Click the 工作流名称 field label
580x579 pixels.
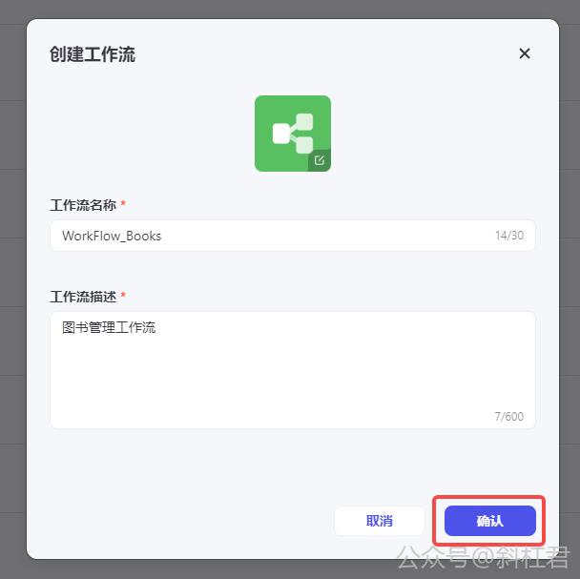(x=83, y=204)
